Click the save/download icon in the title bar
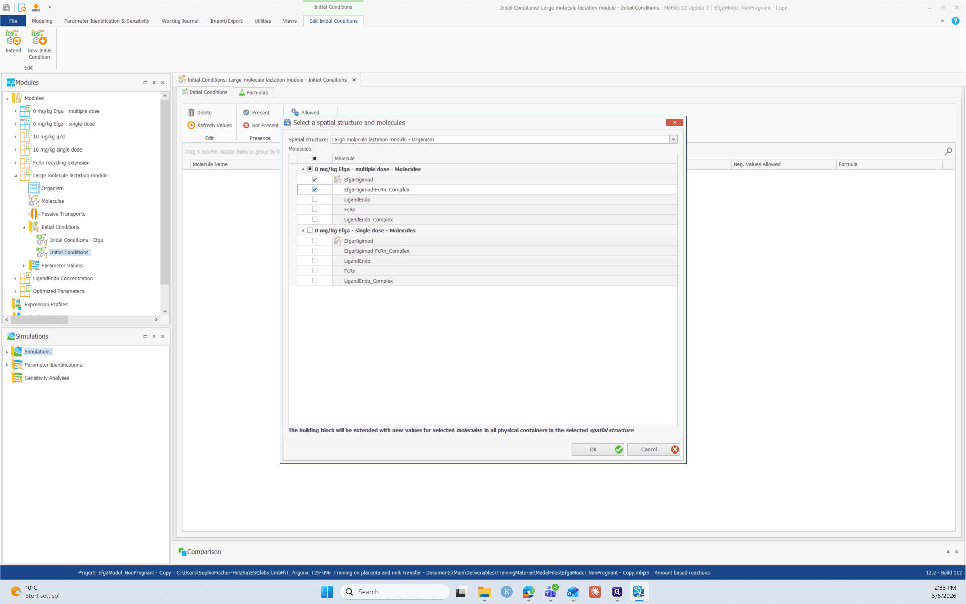Viewport: 966px width, 604px height. pos(36,7)
